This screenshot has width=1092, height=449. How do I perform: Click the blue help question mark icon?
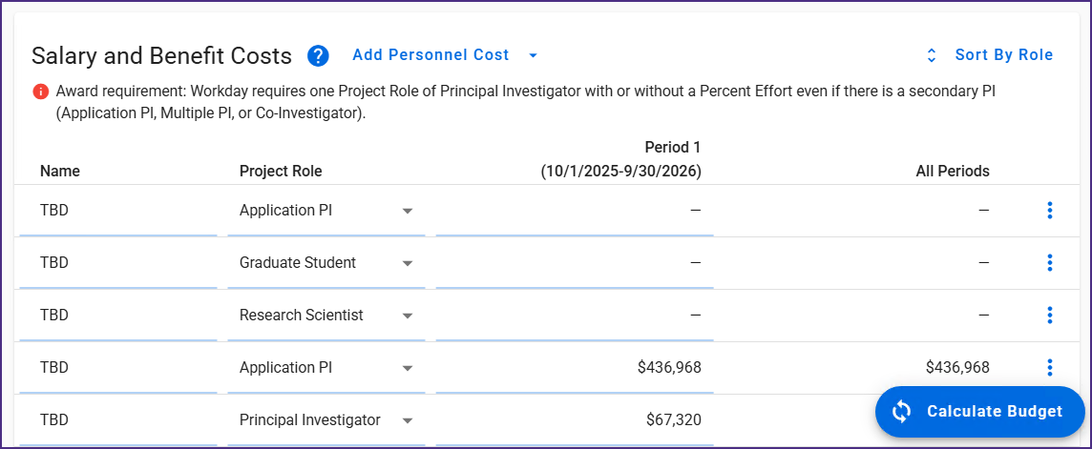tap(318, 56)
